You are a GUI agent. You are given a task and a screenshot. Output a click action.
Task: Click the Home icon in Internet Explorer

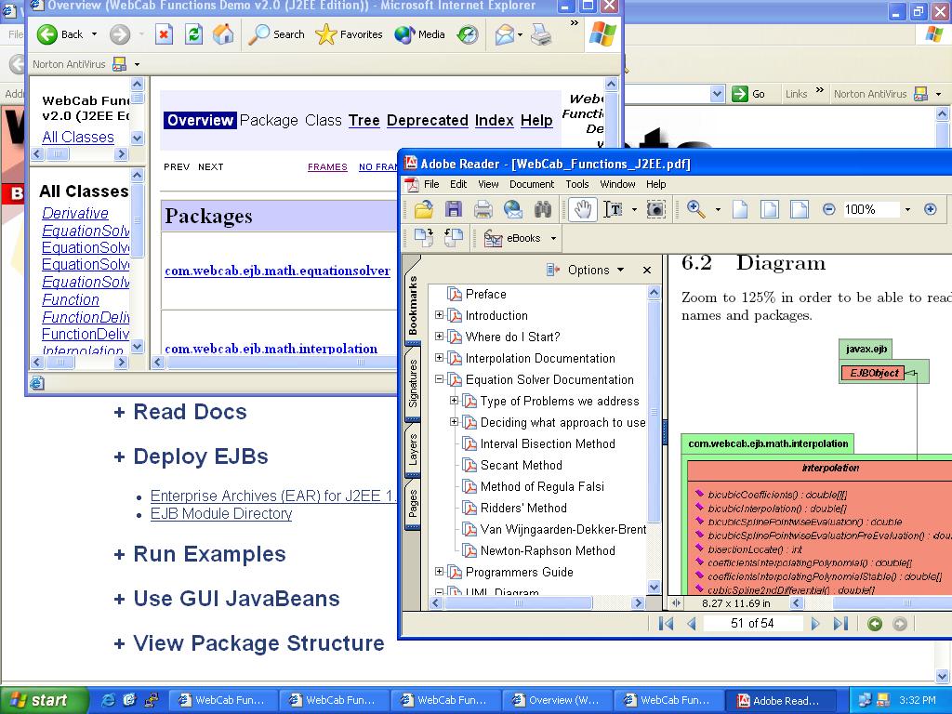tap(223, 34)
